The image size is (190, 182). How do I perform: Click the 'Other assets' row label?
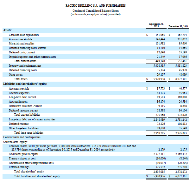16,75
